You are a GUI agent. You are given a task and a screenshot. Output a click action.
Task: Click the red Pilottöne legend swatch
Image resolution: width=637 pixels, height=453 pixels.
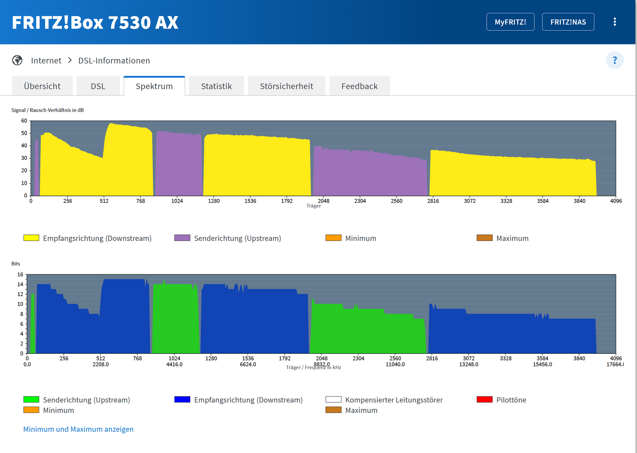tap(485, 399)
